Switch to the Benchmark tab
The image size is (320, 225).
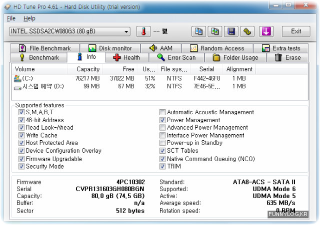click(38, 58)
